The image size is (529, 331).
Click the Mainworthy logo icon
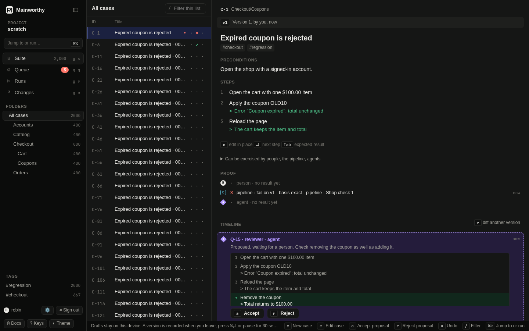[x=10, y=10]
